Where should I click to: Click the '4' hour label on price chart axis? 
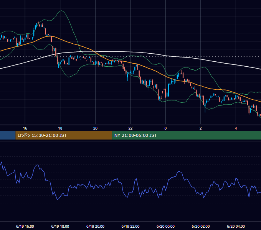236,128
